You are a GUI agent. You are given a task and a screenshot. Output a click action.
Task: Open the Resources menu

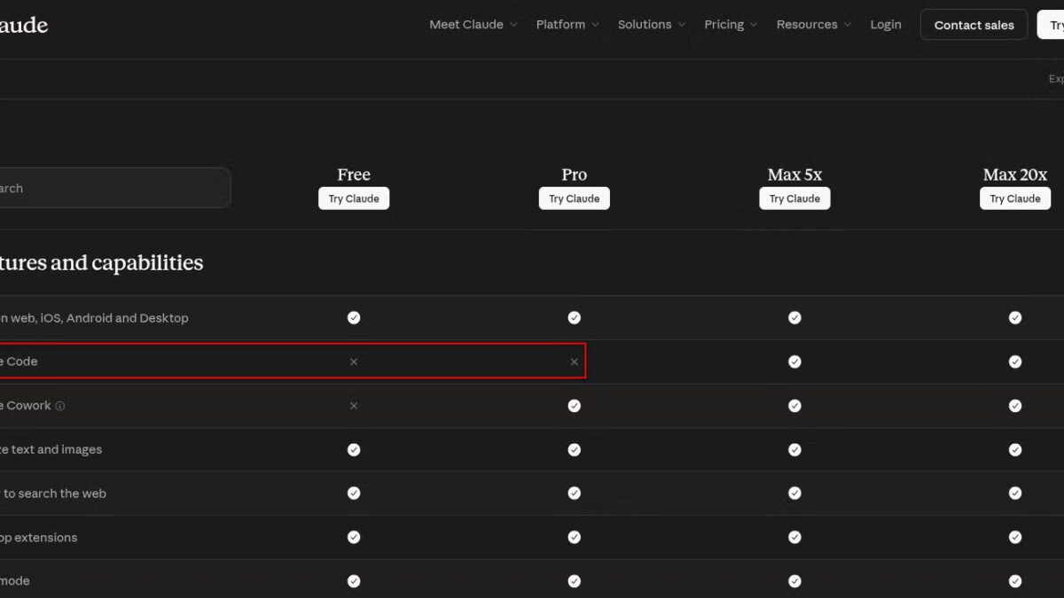(813, 25)
